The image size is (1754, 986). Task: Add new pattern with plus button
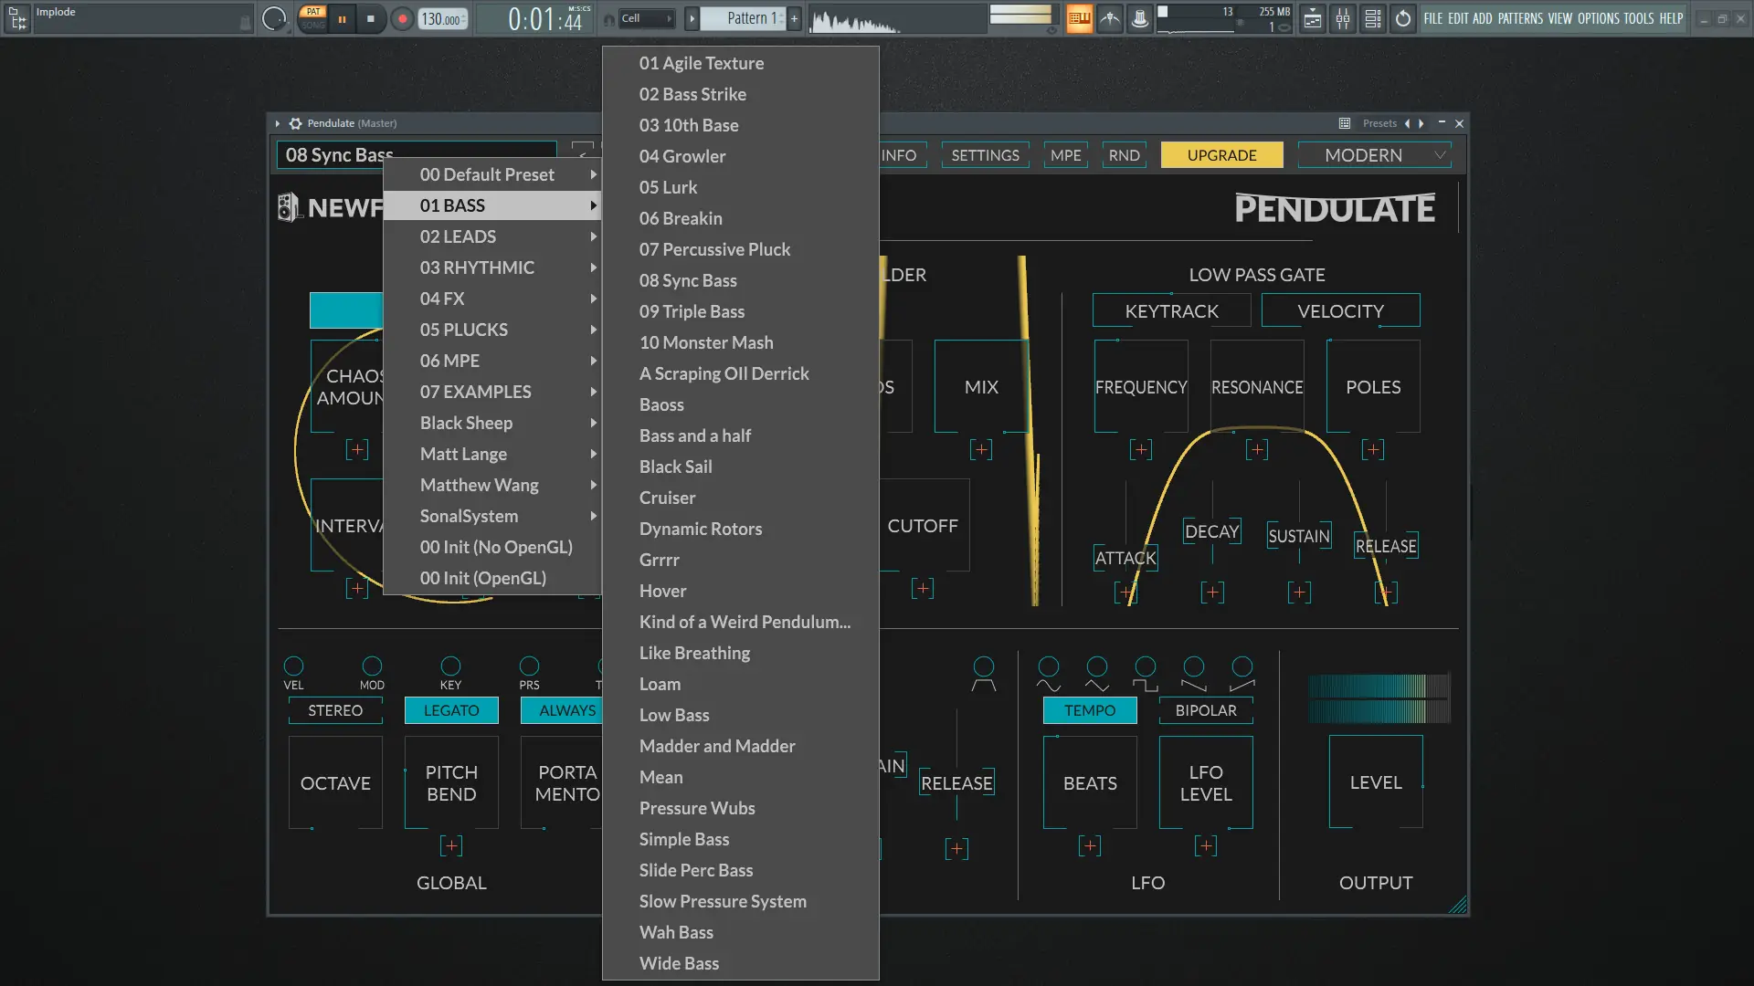click(x=794, y=18)
